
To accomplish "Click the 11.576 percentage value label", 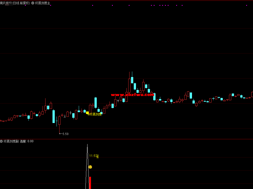I will pyautogui.click(x=94, y=156).
